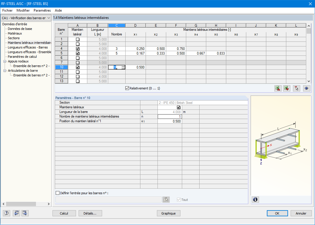Select Ensemble de barres under Articulations de barre
315x225 pixels.
32,75
